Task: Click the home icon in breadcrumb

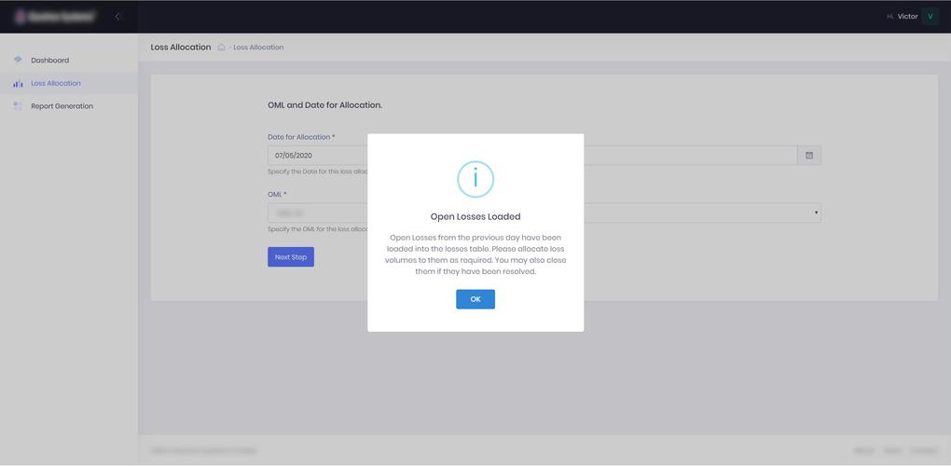Action: (221, 48)
